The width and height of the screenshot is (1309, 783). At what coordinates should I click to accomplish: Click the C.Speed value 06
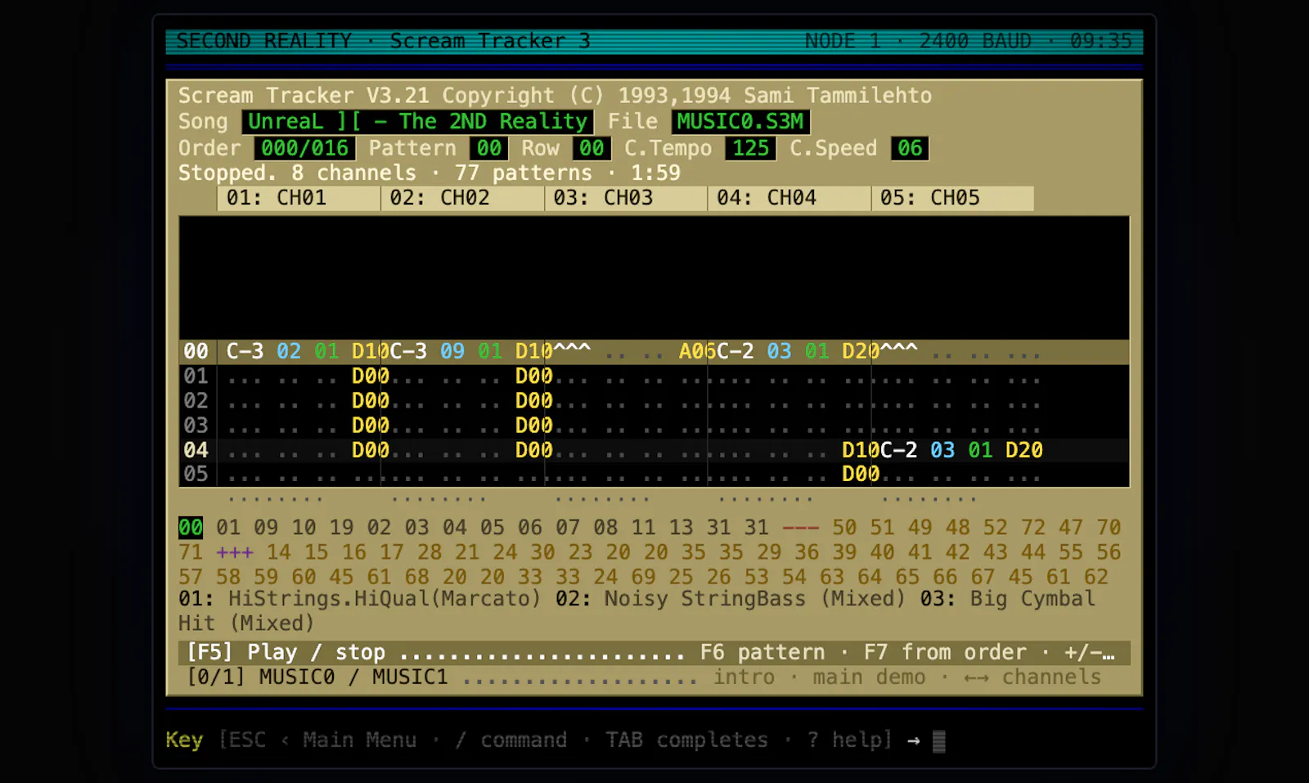910,148
